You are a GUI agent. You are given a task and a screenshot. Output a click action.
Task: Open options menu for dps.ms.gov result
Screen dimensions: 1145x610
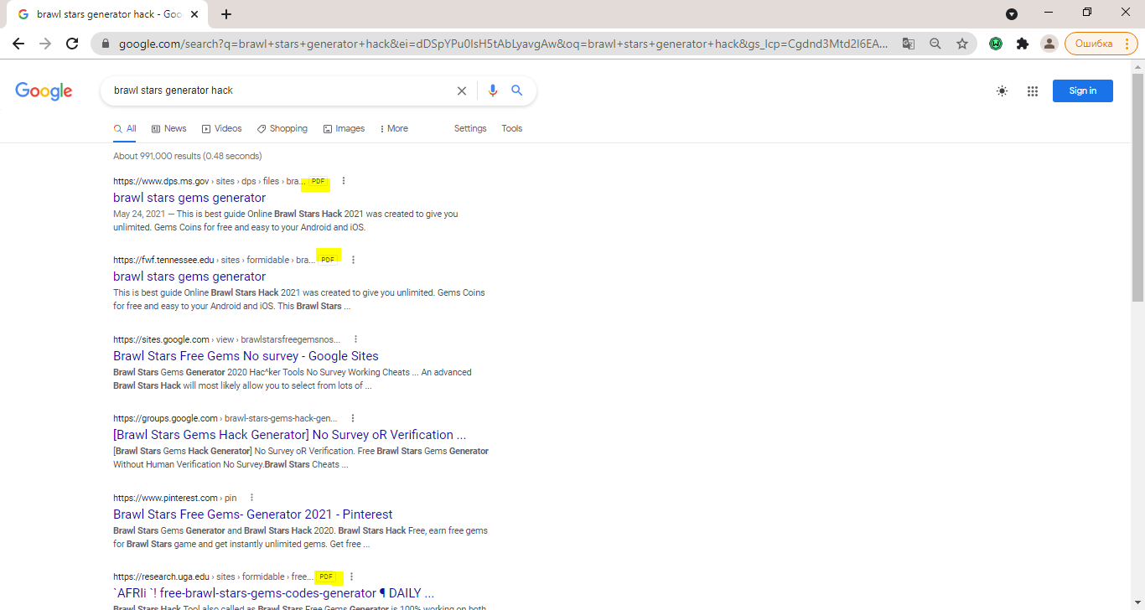344,181
